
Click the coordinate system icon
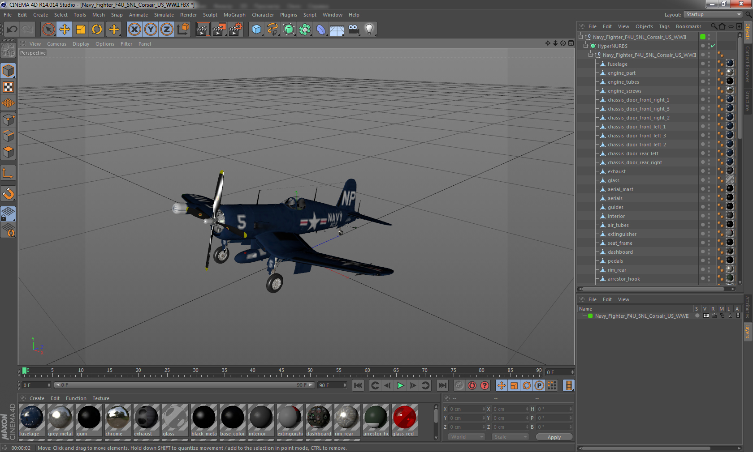pos(183,30)
